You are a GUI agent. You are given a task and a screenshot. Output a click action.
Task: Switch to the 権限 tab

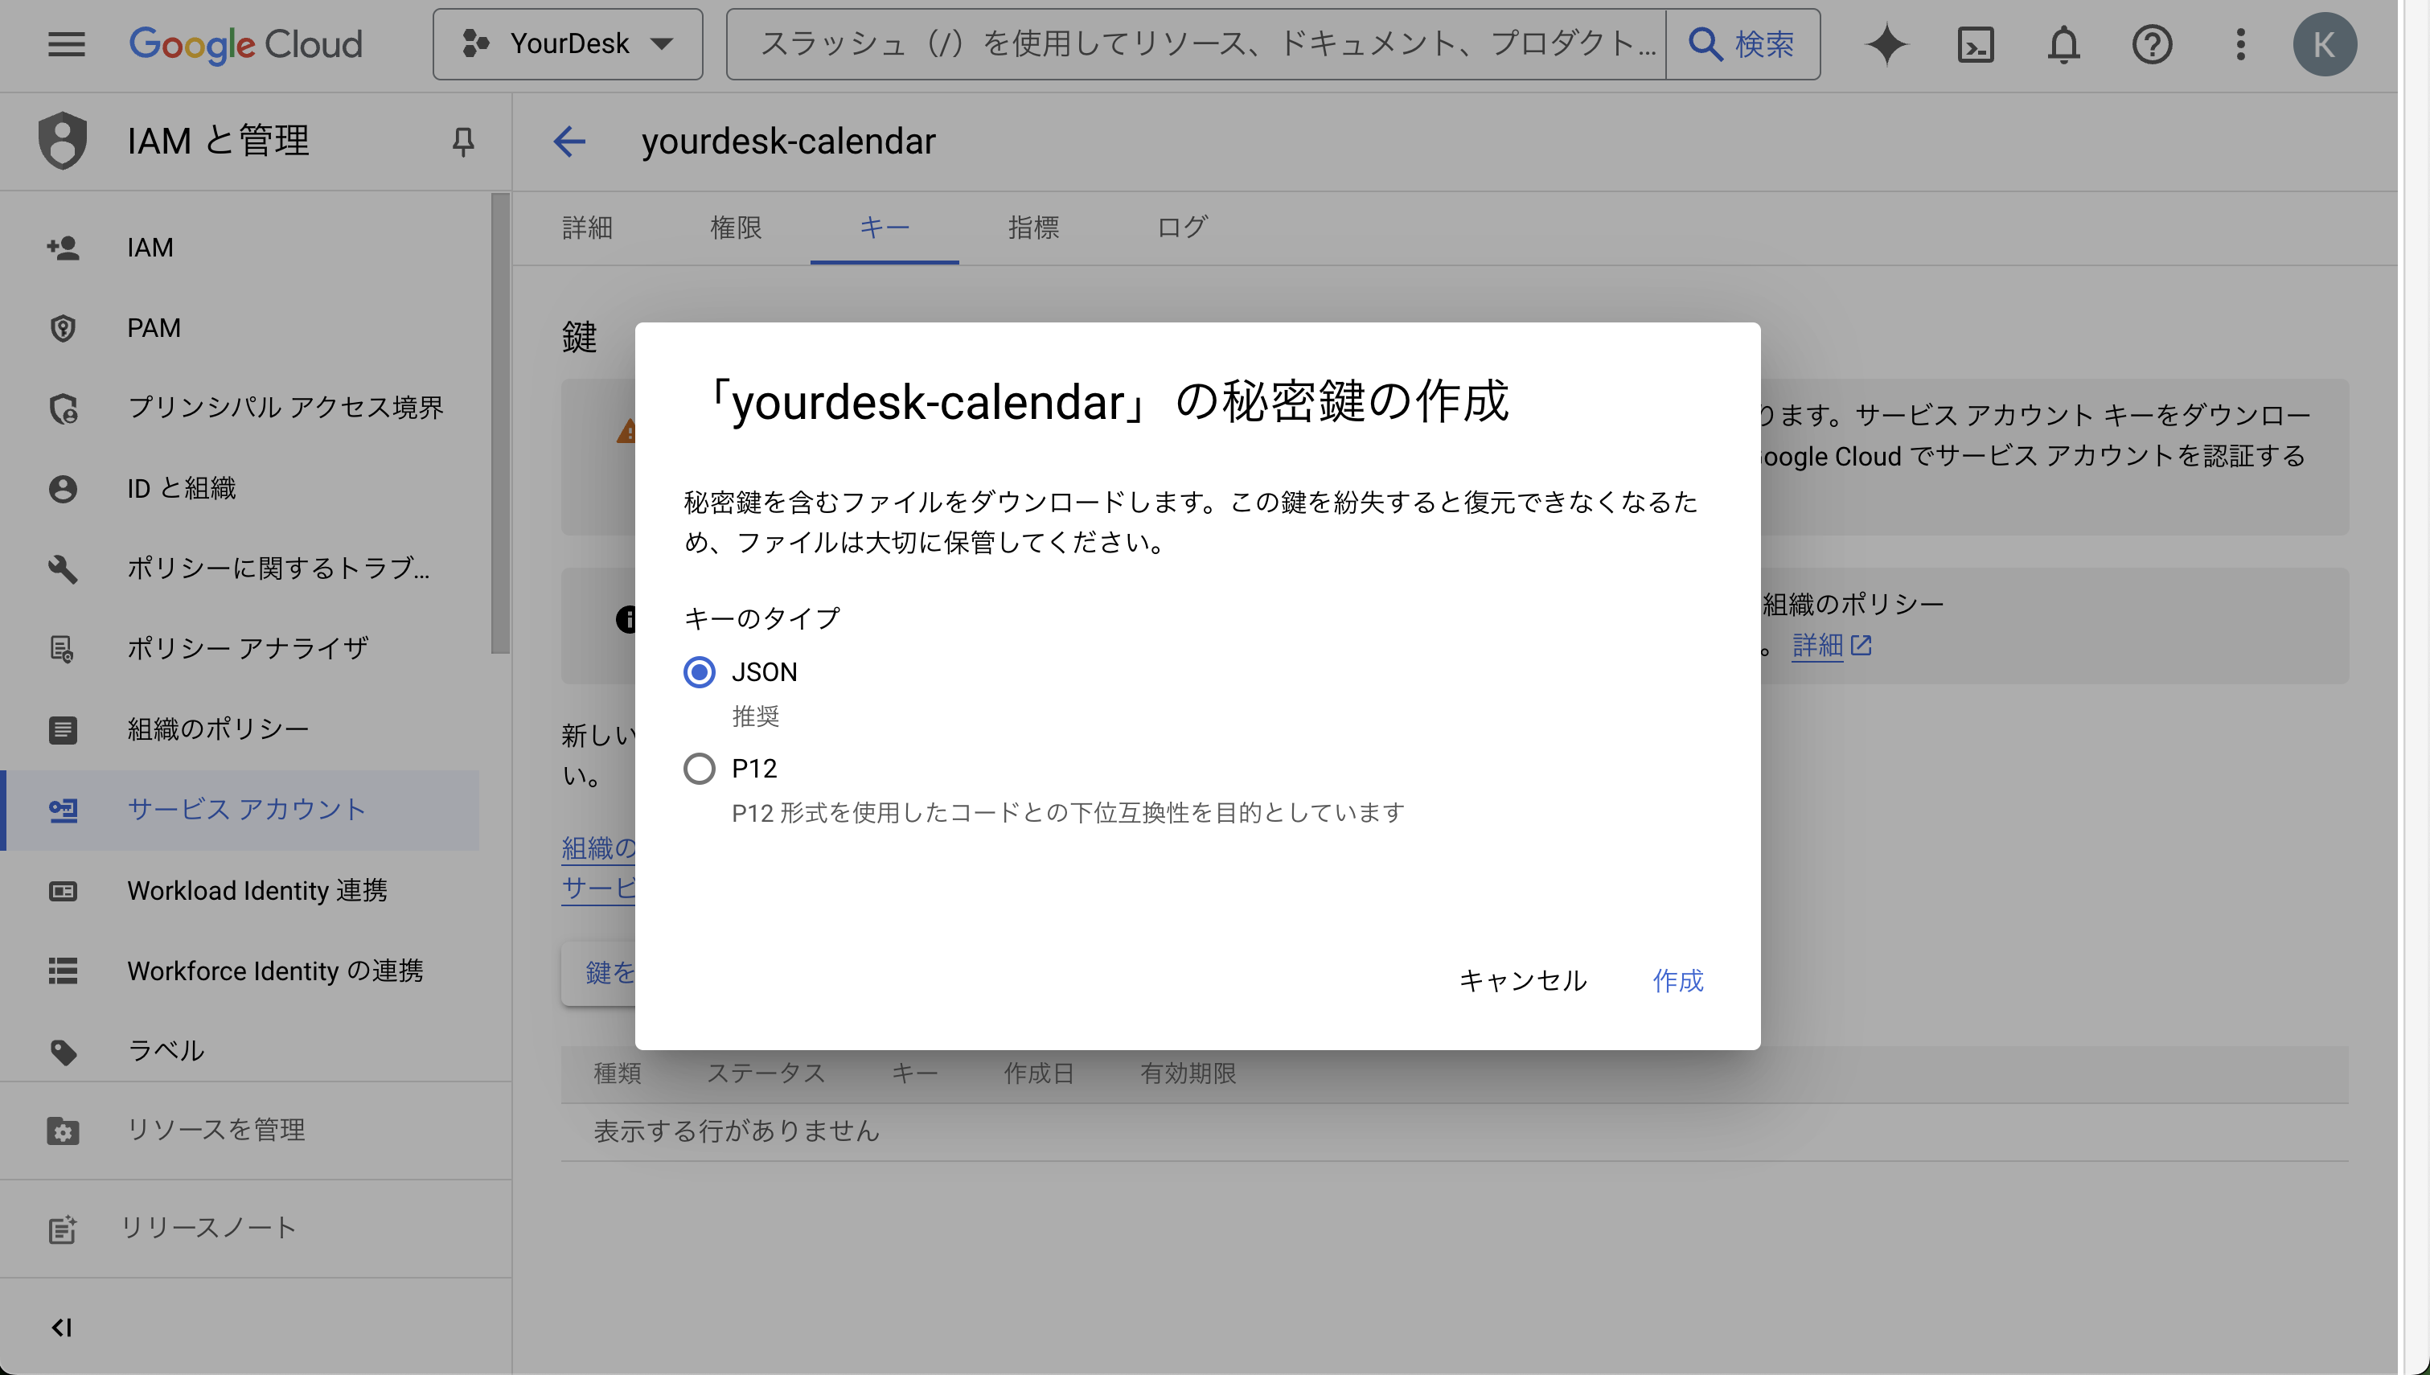coord(736,228)
